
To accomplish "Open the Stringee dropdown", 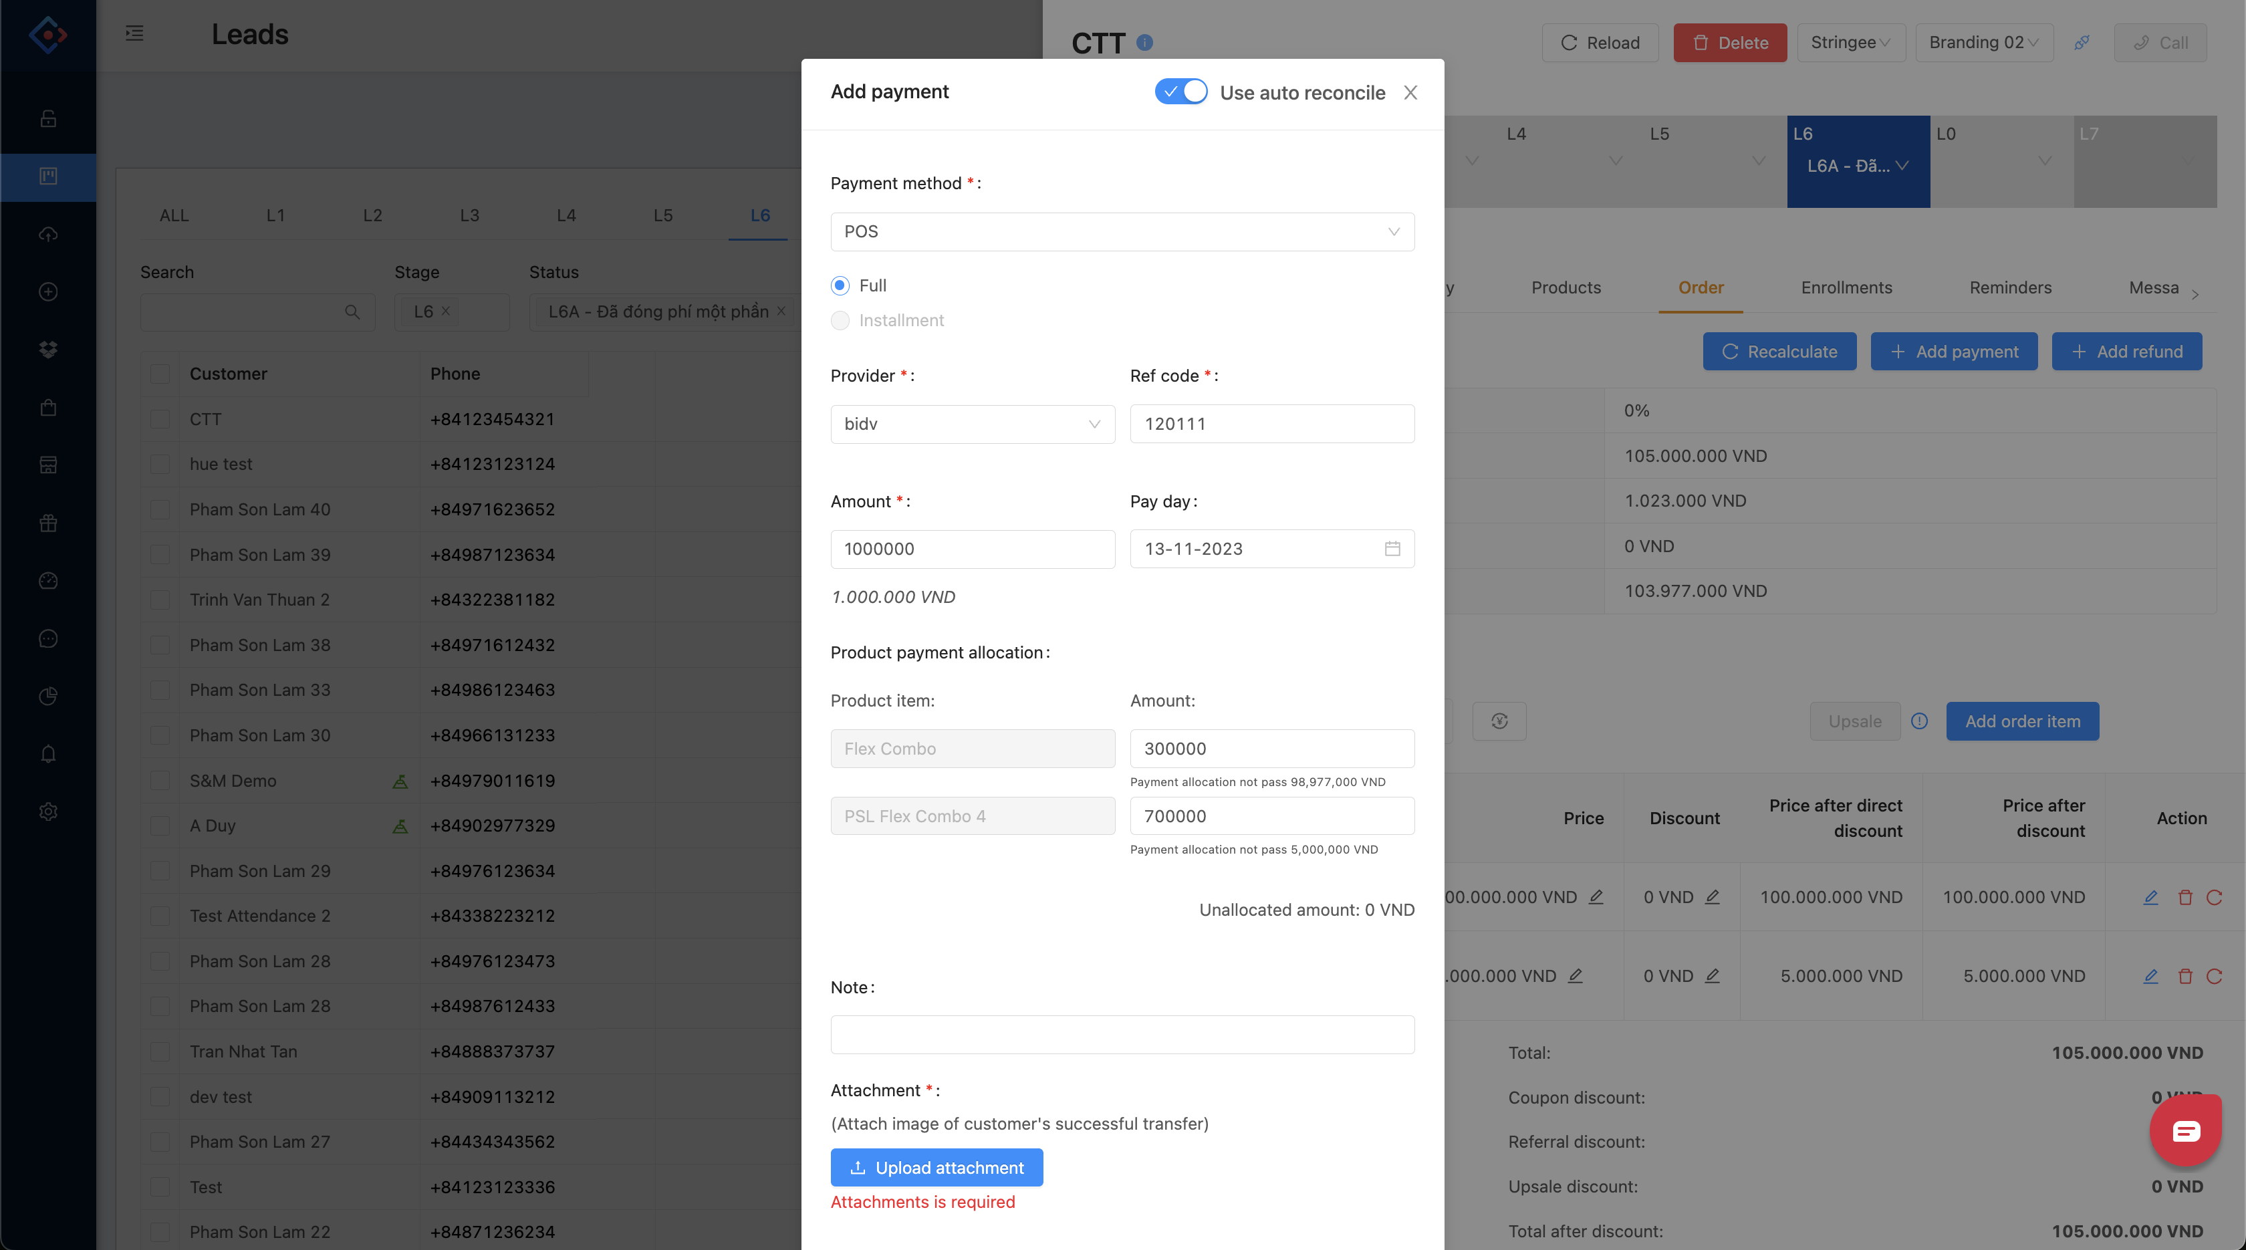I will coord(1850,43).
